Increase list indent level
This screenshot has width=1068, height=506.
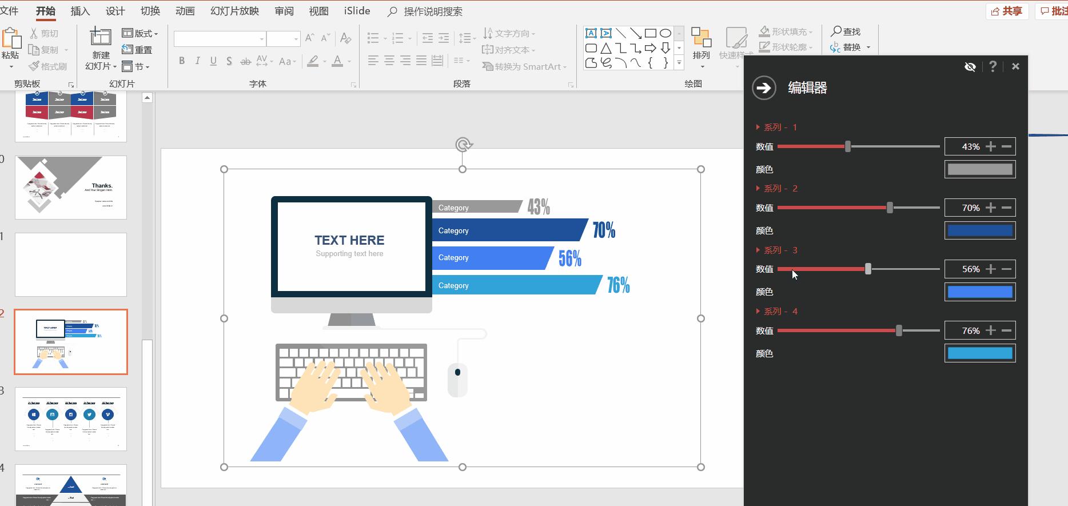pyautogui.click(x=444, y=38)
